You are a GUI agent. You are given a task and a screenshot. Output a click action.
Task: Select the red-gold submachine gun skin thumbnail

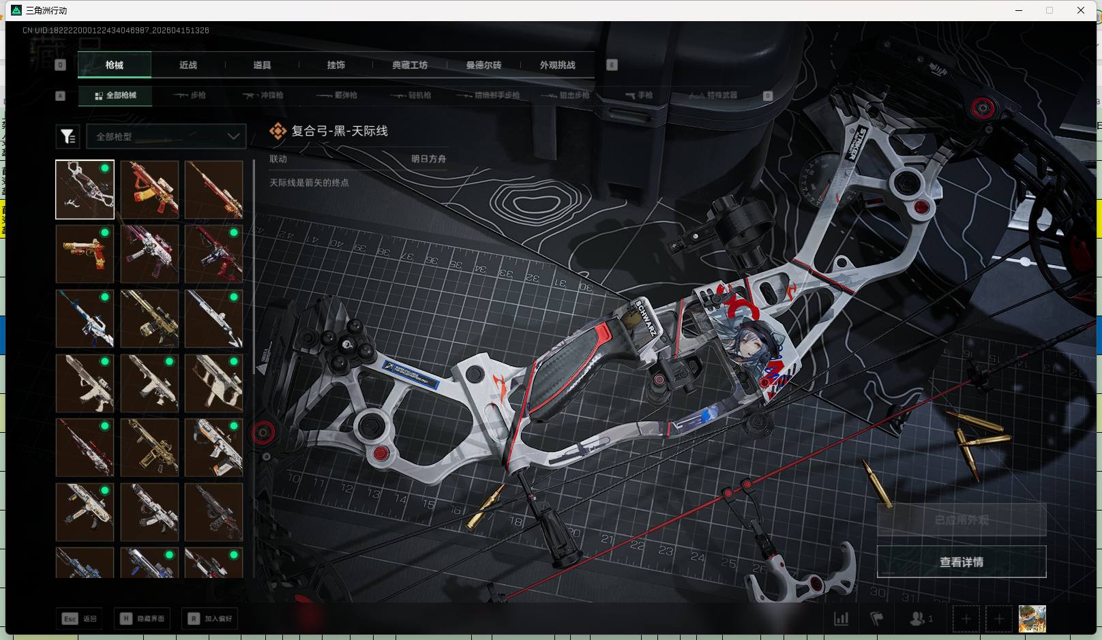149,189
